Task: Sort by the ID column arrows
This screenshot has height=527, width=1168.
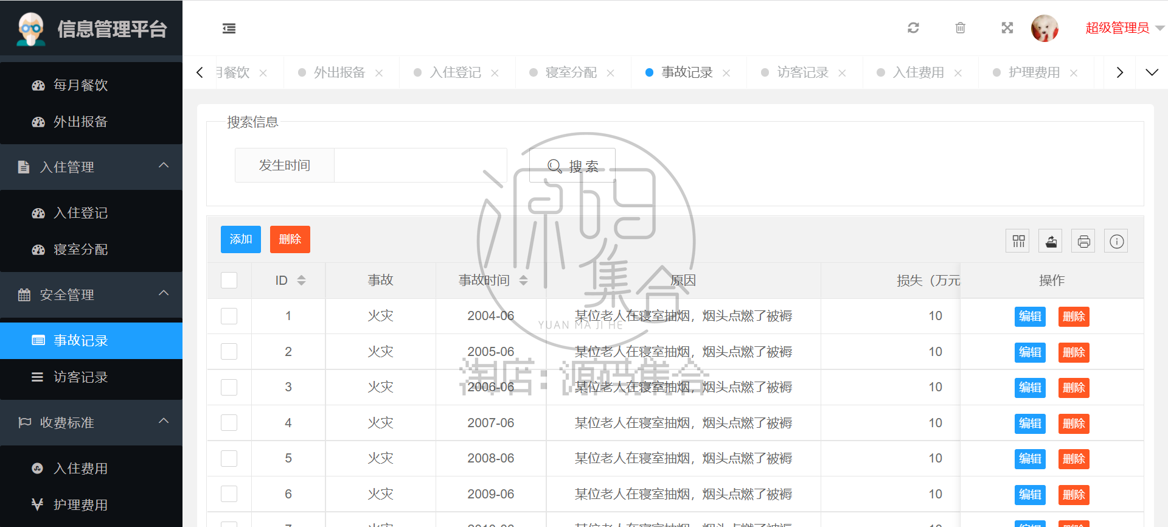Action: (x=301, y=280)
